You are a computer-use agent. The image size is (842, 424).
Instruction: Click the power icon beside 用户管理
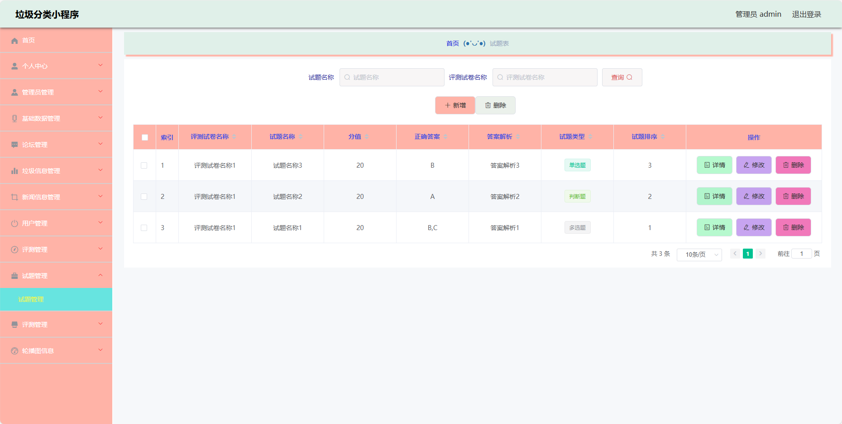pos(14,223)
